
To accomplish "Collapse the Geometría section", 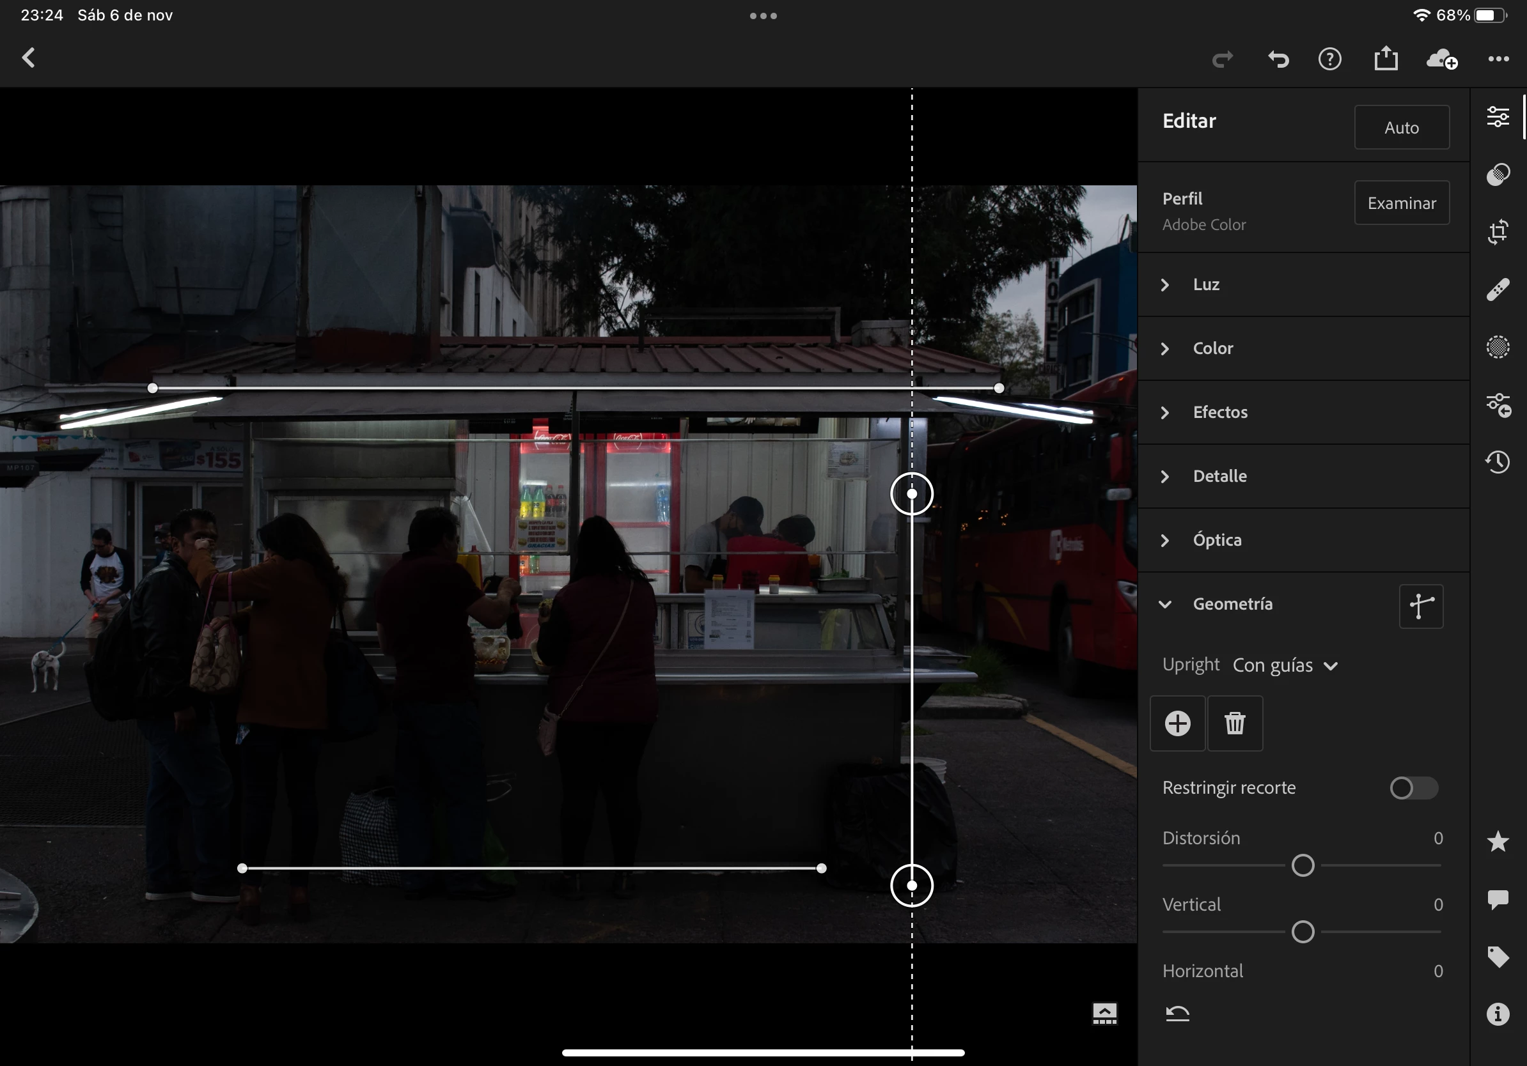I will tap(1231, 604).
